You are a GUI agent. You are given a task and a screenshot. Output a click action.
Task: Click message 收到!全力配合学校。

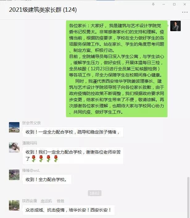tap(47, 179)
